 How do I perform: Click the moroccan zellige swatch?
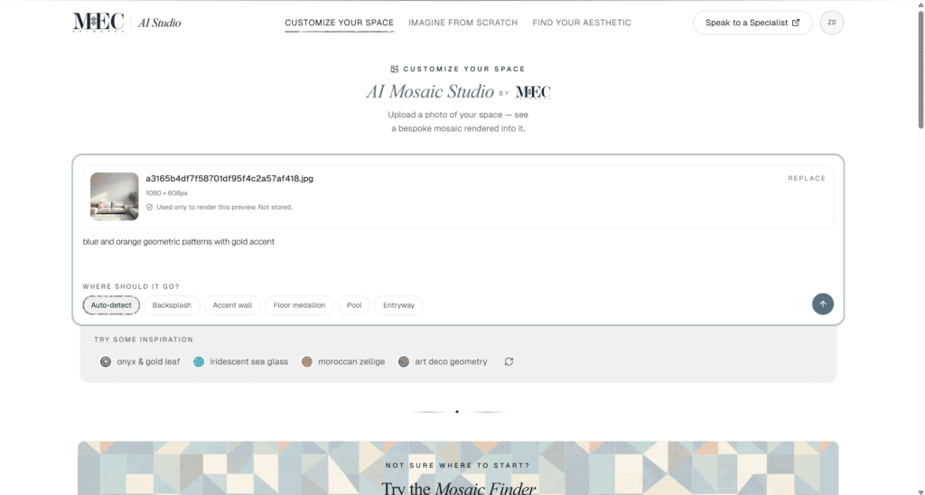pyautogui.click(x=307, y=361)
